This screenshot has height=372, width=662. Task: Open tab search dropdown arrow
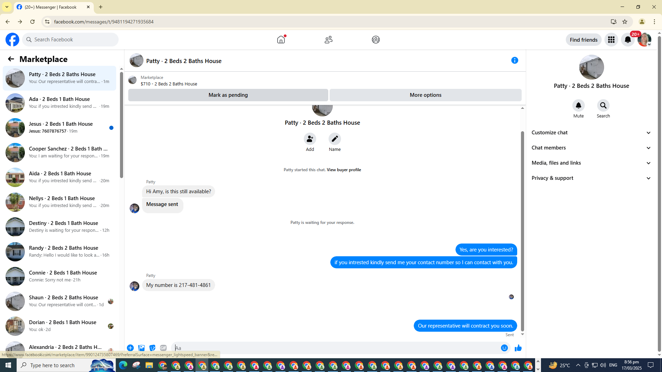pyautogui.click(x=7, y=7)
